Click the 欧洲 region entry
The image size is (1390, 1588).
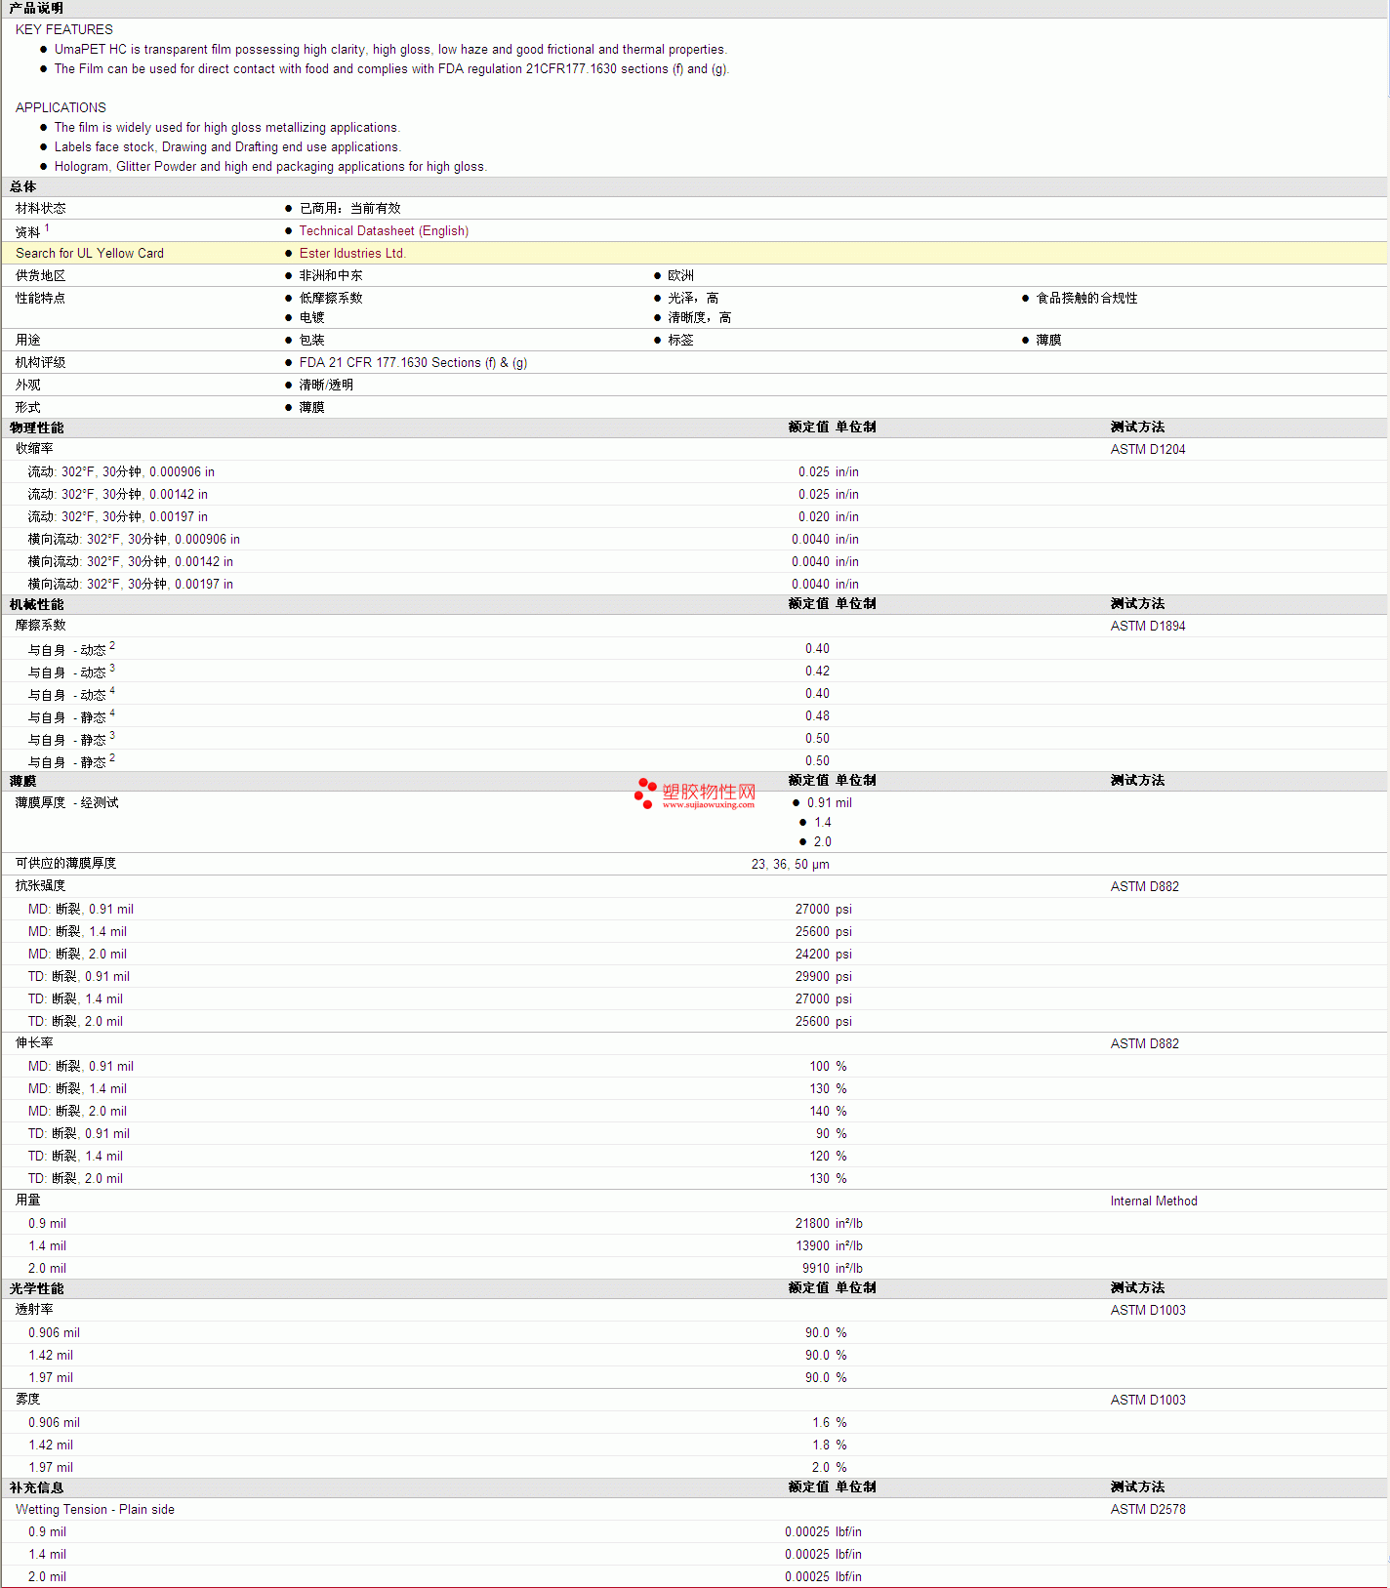click(681, 276)
